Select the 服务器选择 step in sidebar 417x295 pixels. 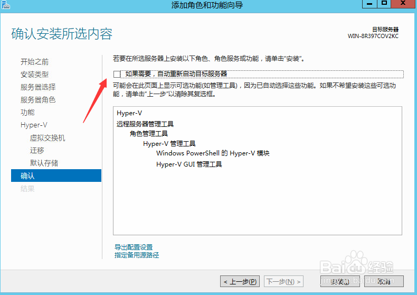click(x=38, y=87)
